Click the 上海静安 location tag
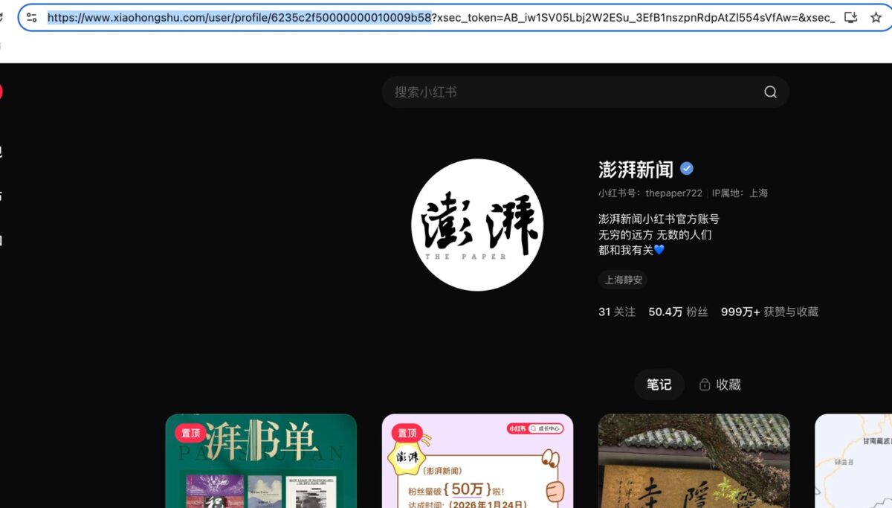This screenshot has width=892, height=508. coord(623,280)
